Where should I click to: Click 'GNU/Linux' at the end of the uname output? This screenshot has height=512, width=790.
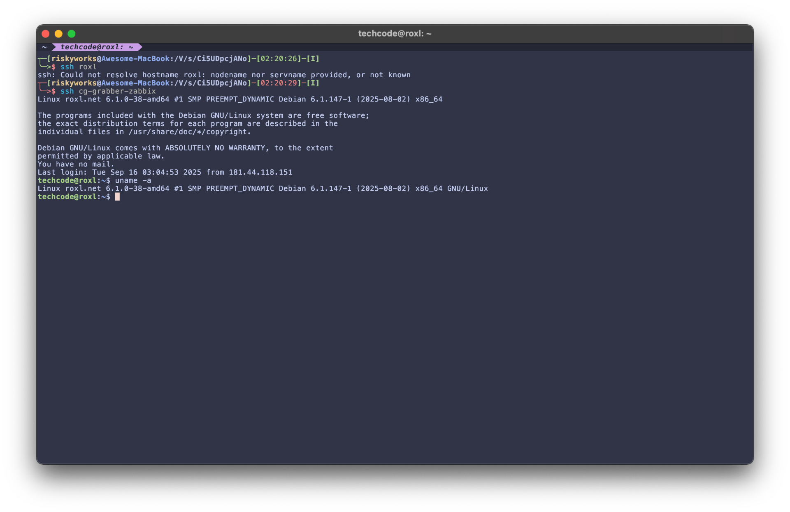pyautogui.click(x=467, y=189)
